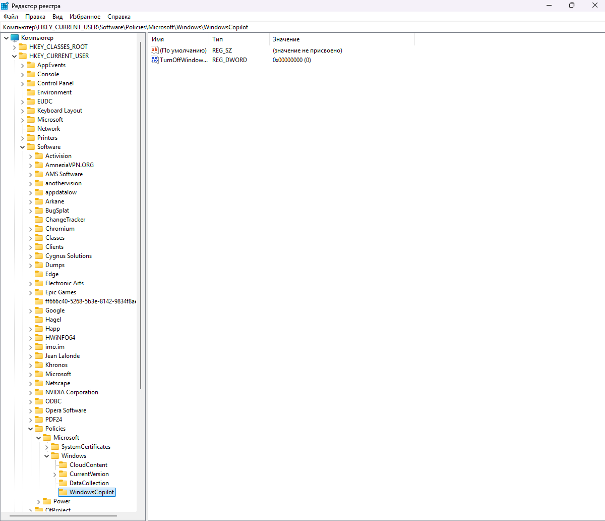This screenshot has height=521, width=605.
Task: Click the Computer root icon in tree
Action: coord(15,38)
